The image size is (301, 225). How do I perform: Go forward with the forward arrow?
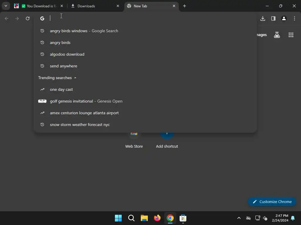pyautogui.click(x=17, y=18)
